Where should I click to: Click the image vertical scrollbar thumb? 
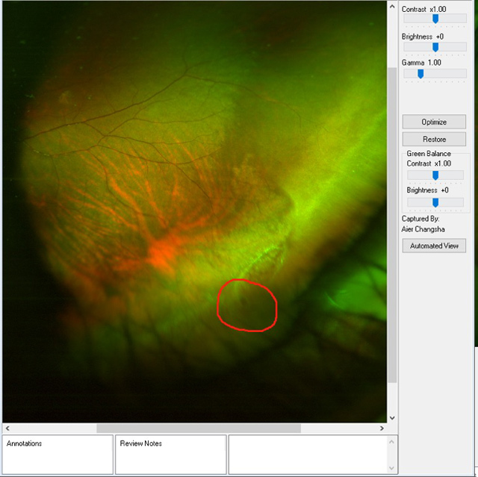(x=392, y=225)
